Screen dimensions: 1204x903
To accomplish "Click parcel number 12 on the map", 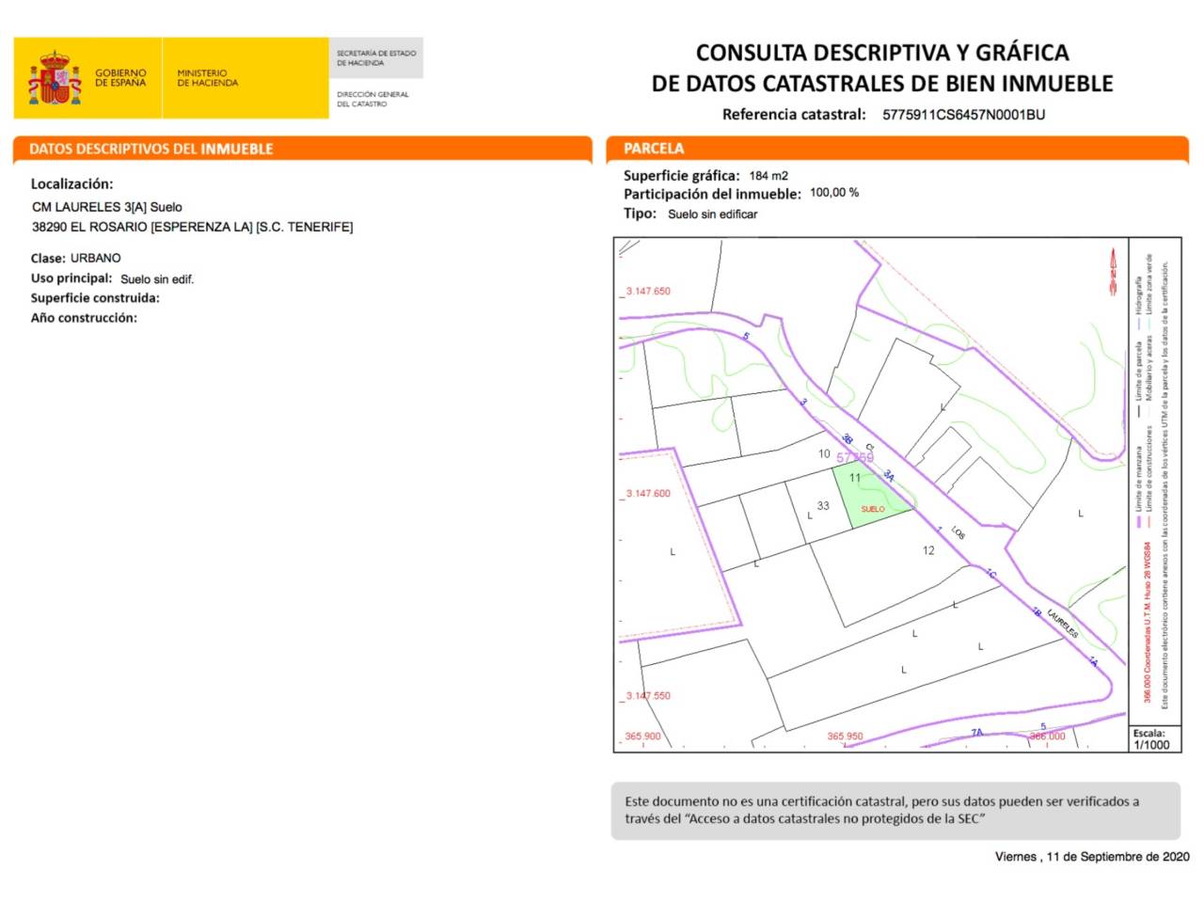I will [x=928, y=550].
